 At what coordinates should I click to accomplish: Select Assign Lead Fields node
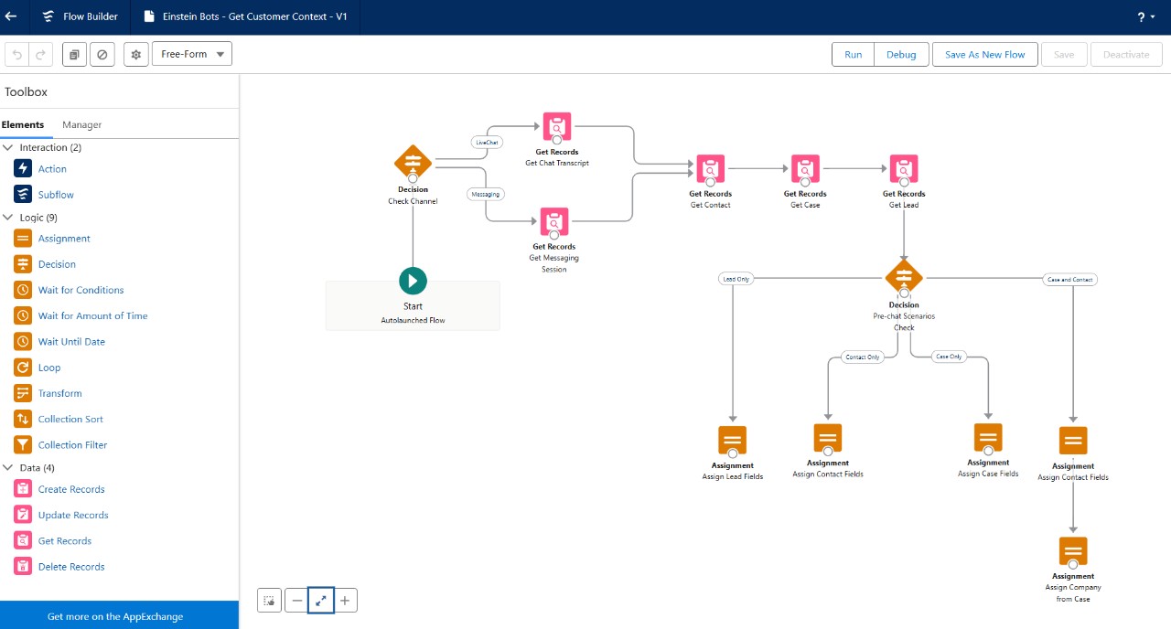[x=732, y=441]
